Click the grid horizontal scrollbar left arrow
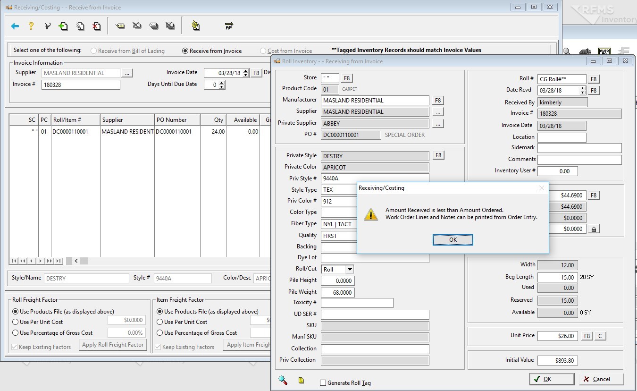 76,261
